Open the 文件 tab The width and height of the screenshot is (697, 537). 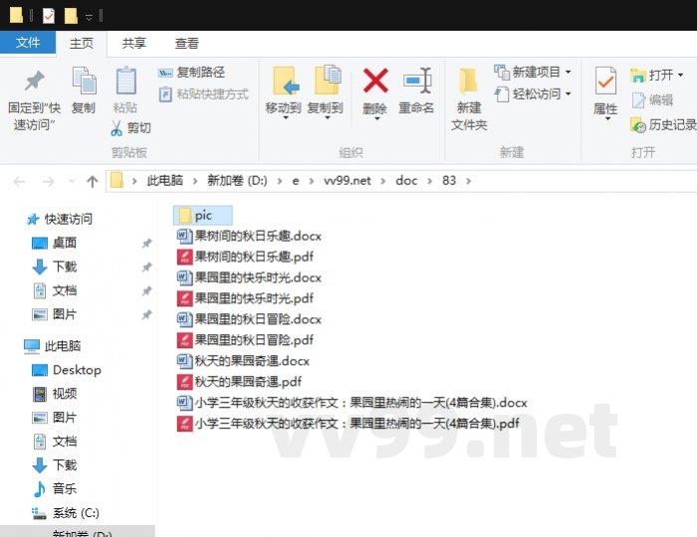28,43
